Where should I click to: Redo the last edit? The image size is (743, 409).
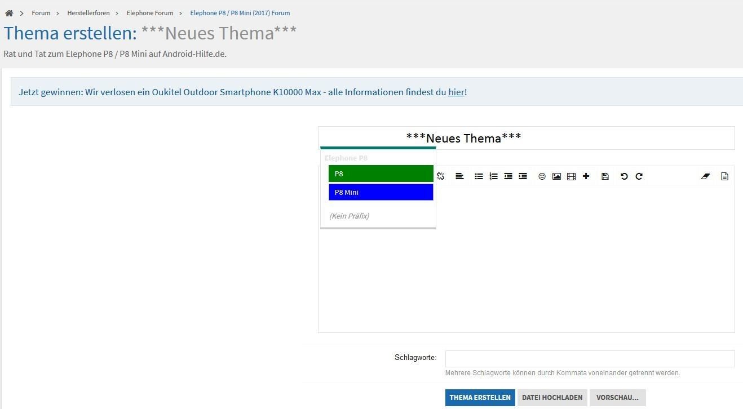coord(639,176)
